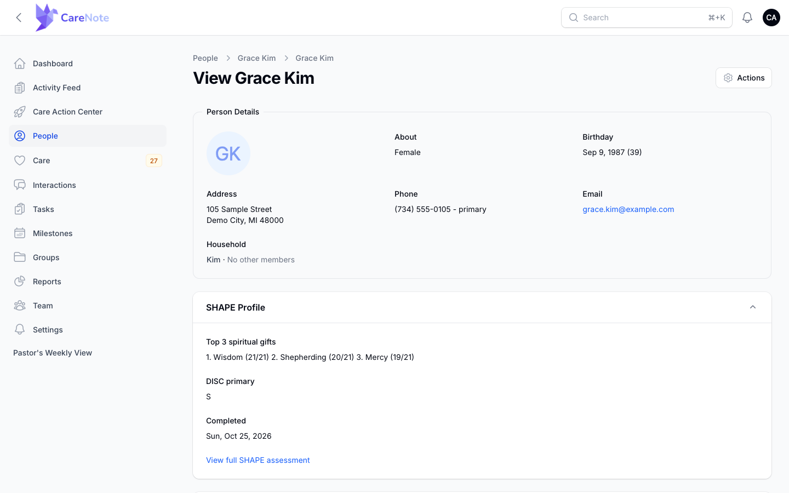Click the Settings bell icon in sidebar
The height and width of the screenshot is (493, 789).
(x=20, y=330)
